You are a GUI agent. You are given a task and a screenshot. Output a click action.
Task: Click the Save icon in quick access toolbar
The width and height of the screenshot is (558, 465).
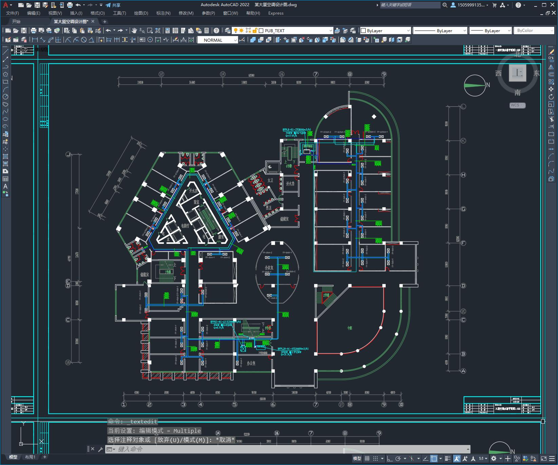37,5
